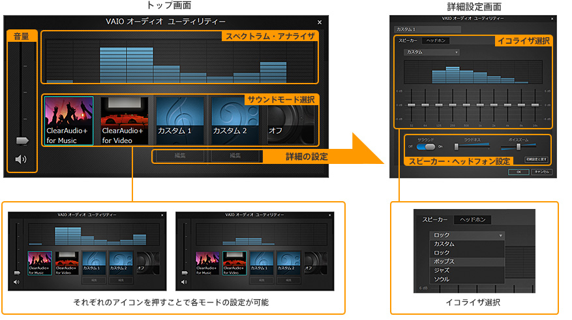Click オフ tile in small window with Music highlighted
The width and height of the screenshot is (572, 320).
pyautogui.click(x=148, y=263)
